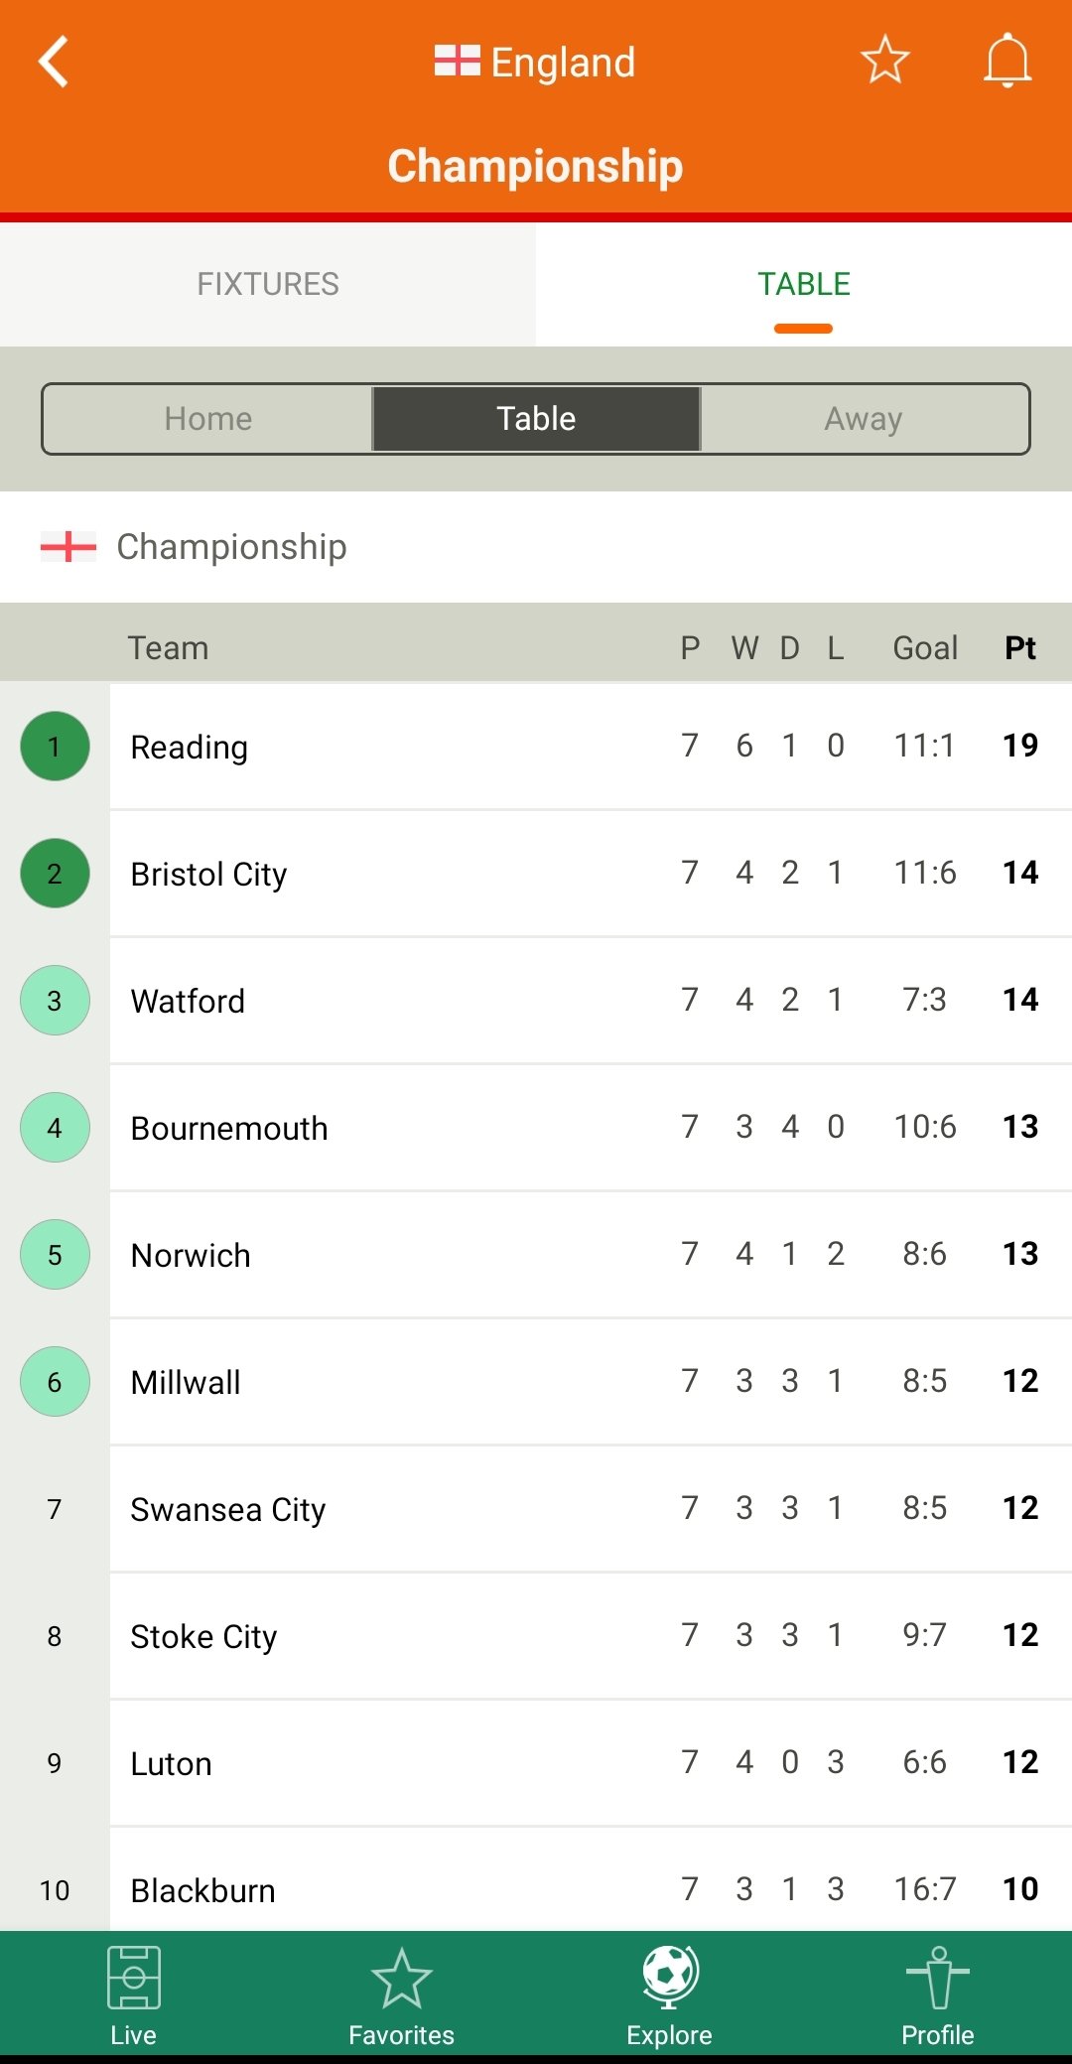
Task: Add Championship to favorites with star icon
Action: (x=884, y=60)
